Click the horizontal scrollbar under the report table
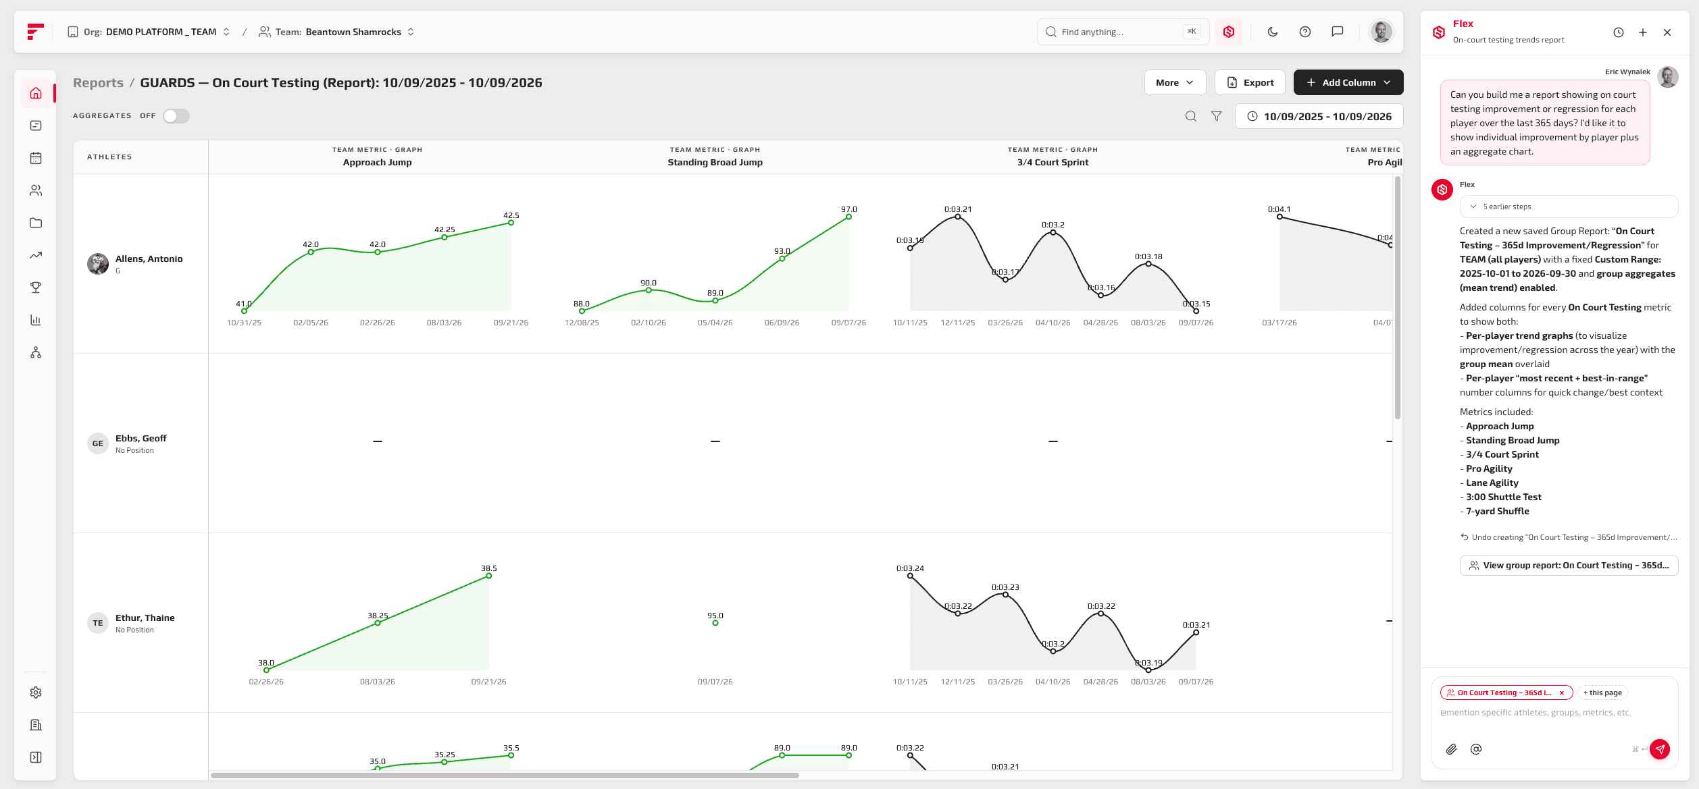 tap(505, 776)
